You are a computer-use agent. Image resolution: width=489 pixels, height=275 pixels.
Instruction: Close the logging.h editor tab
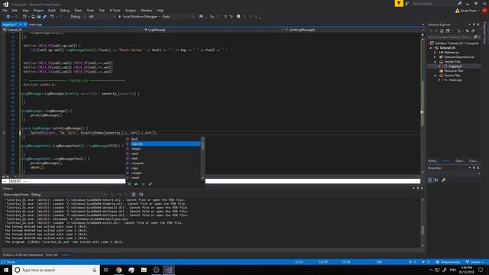(25, 24)
